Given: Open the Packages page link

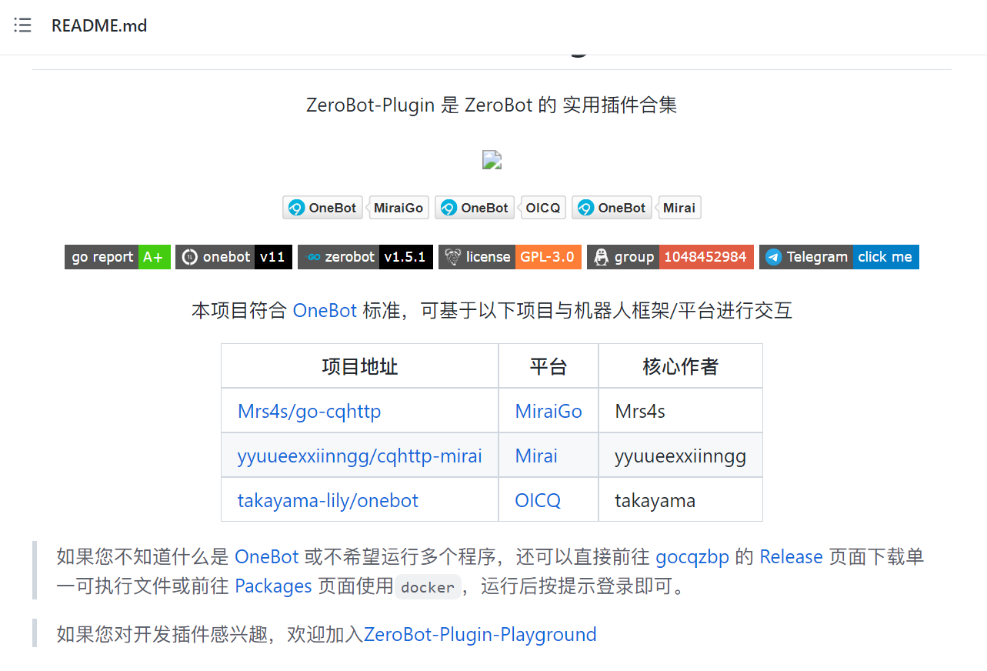Looking at the screenshot, I should (x=273, y=586).
